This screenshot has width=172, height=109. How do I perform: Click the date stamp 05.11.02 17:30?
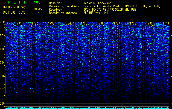(x=14, y=13)
